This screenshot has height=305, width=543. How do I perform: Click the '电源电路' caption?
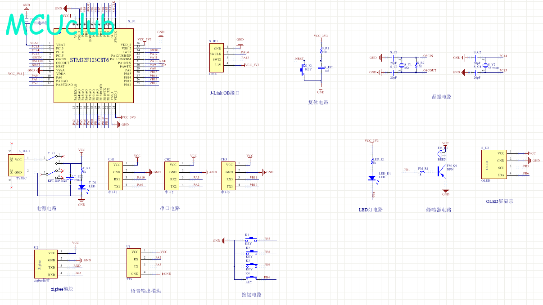tap(47, 208)
